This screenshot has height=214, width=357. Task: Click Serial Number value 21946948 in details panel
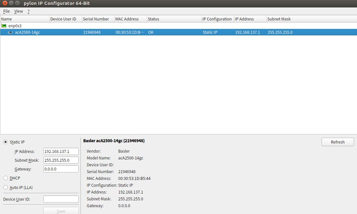127,172
